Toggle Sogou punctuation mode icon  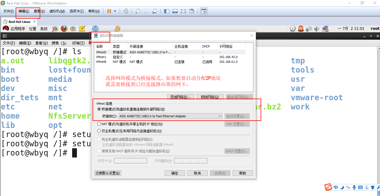(x=348, y=187)
